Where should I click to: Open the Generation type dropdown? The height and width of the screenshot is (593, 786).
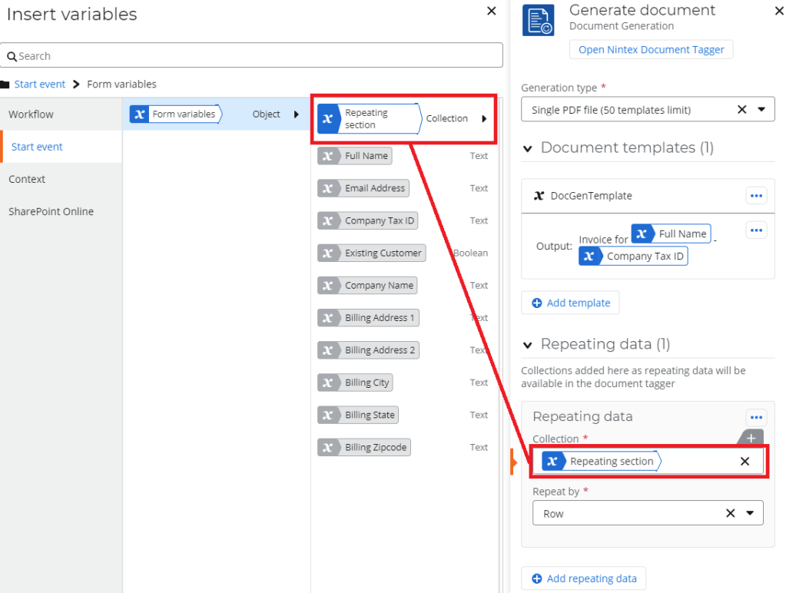(761, 110)
